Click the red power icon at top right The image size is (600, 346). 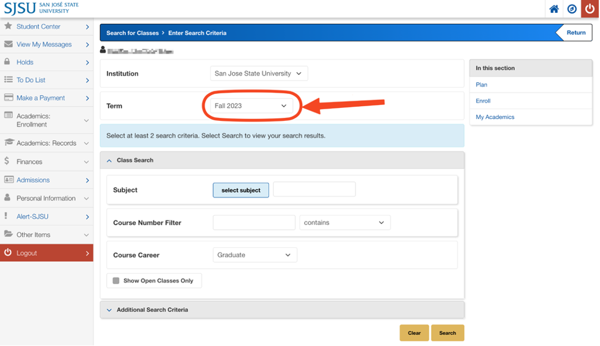(x=590, y=9)
